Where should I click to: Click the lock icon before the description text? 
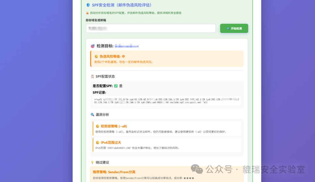[x=87, y=13]
